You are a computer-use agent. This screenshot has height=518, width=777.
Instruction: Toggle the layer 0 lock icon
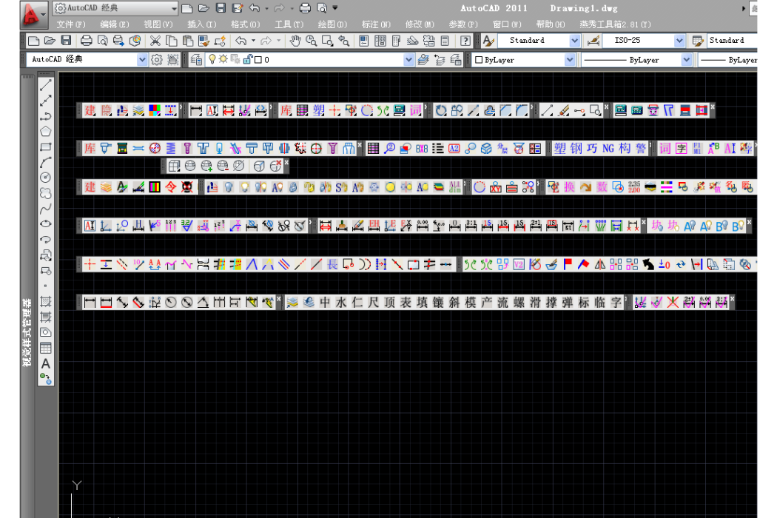tap(248, 59)
